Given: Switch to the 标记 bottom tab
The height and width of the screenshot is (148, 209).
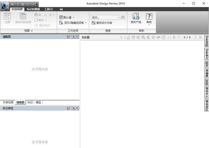Looking at the screenshot, I should (30, 102).
